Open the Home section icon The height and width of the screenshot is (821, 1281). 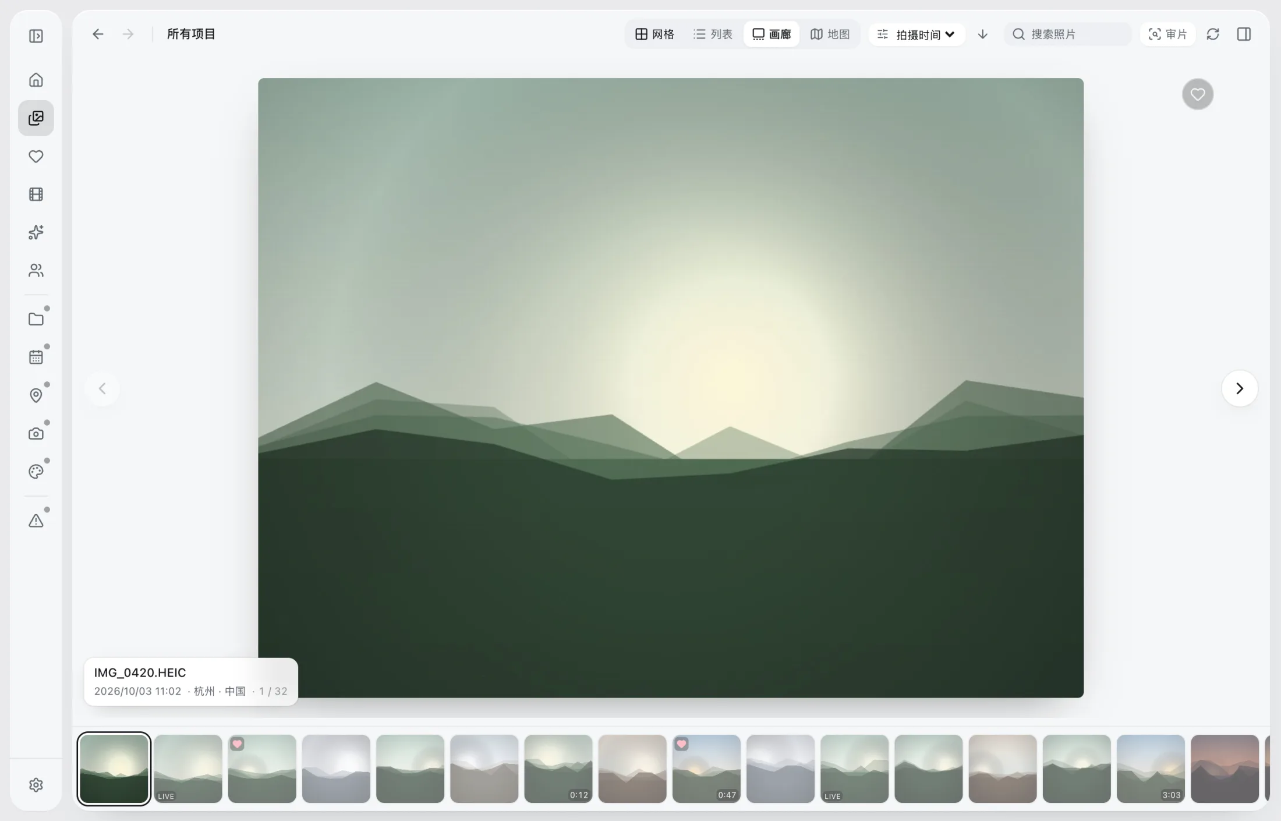(x=36, y=80)
